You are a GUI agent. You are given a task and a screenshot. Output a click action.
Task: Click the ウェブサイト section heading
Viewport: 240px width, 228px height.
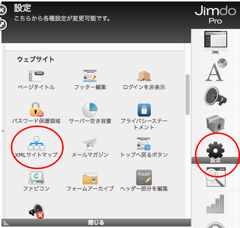coord(36,59)
